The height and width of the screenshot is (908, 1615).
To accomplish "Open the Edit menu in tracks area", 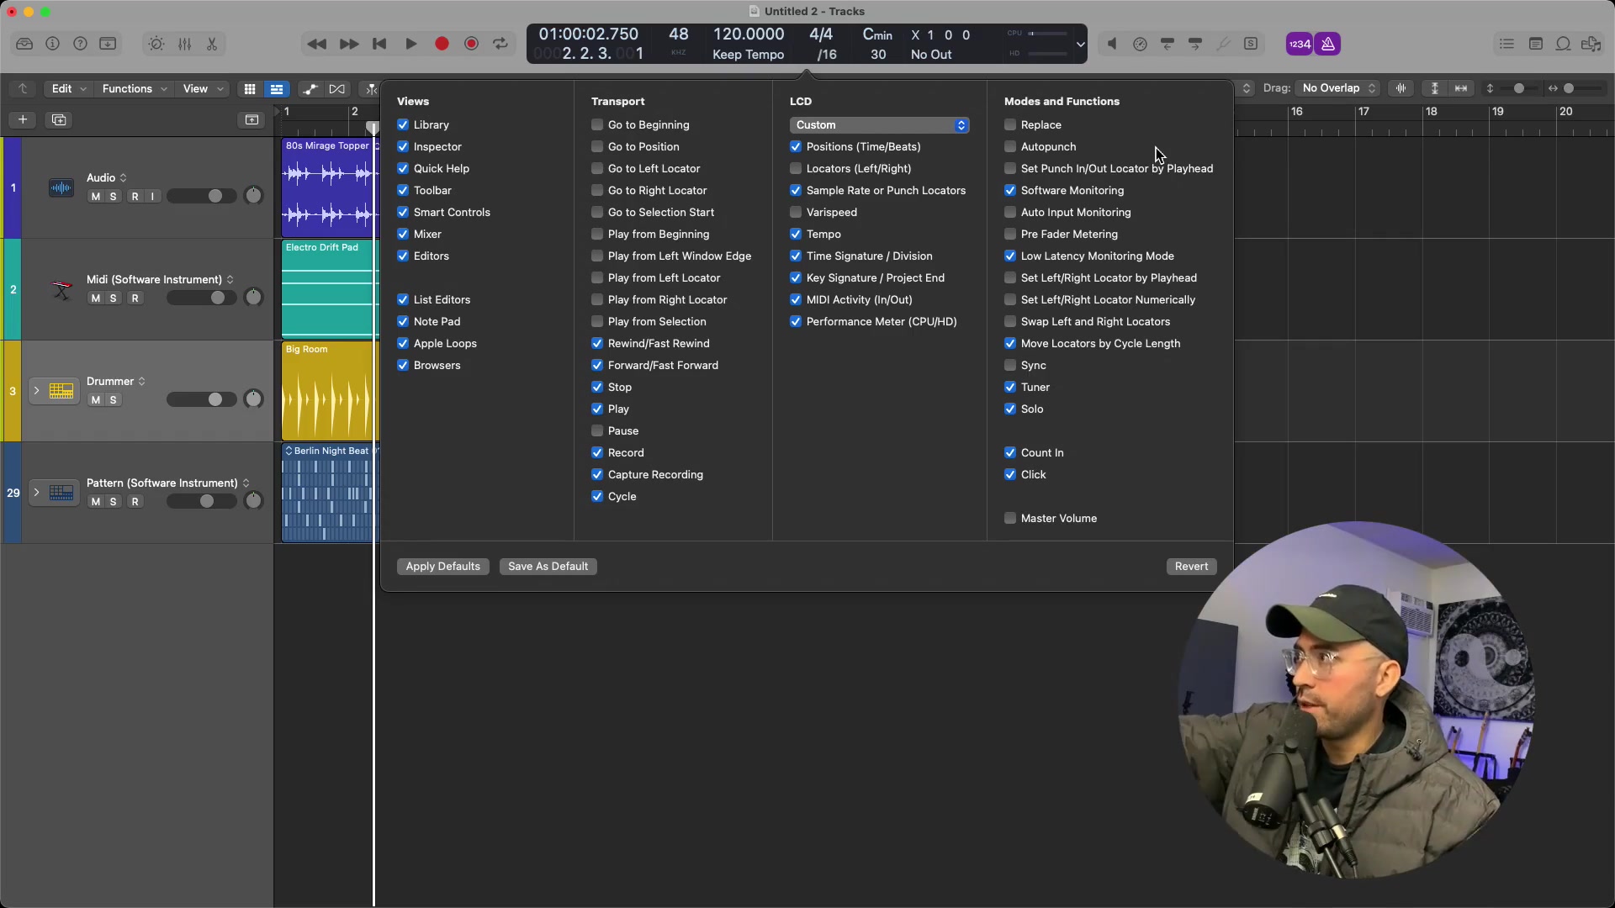I will click(x=68, y=88).
